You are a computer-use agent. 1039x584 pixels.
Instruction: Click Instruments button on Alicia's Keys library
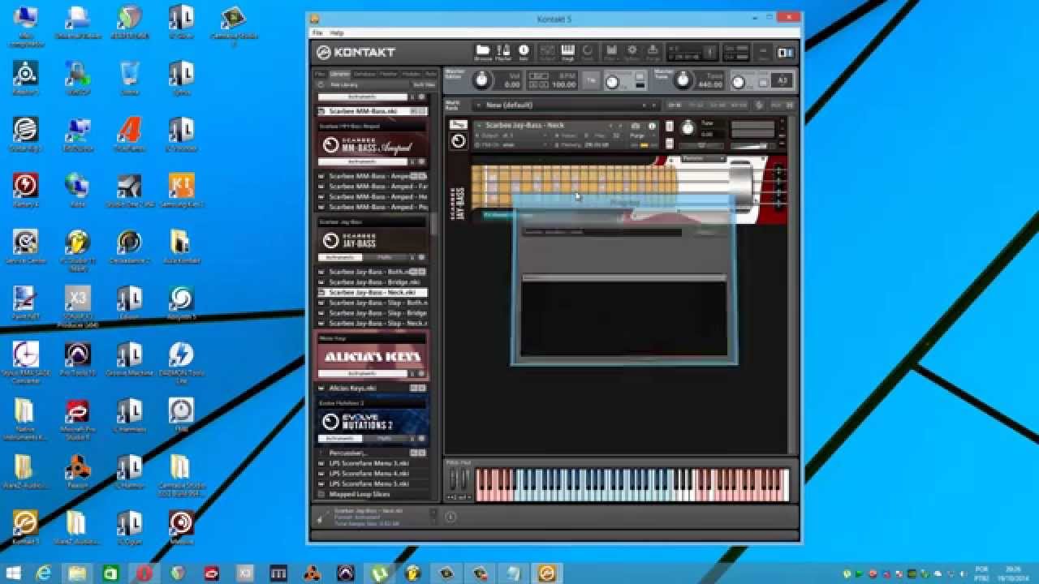point(362,373)
